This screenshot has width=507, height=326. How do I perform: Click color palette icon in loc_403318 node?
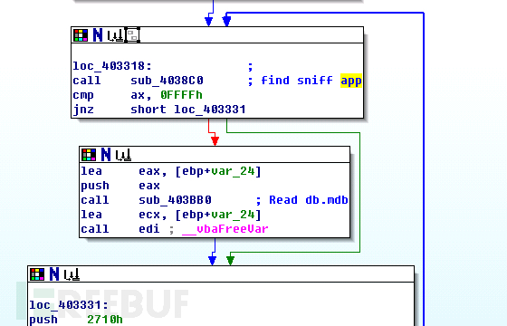81,35
